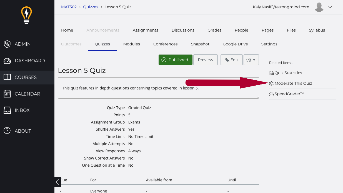Click the quiz description text box
The height and width of the screenshot is (193, 343).
(x=158, y=88)
